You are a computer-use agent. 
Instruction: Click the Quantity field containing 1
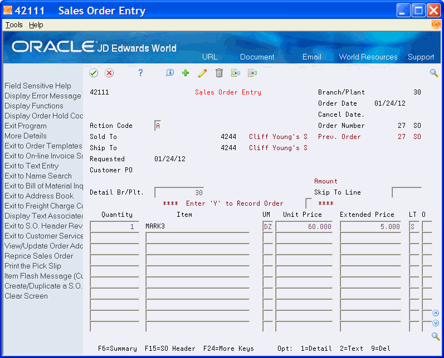114,227
